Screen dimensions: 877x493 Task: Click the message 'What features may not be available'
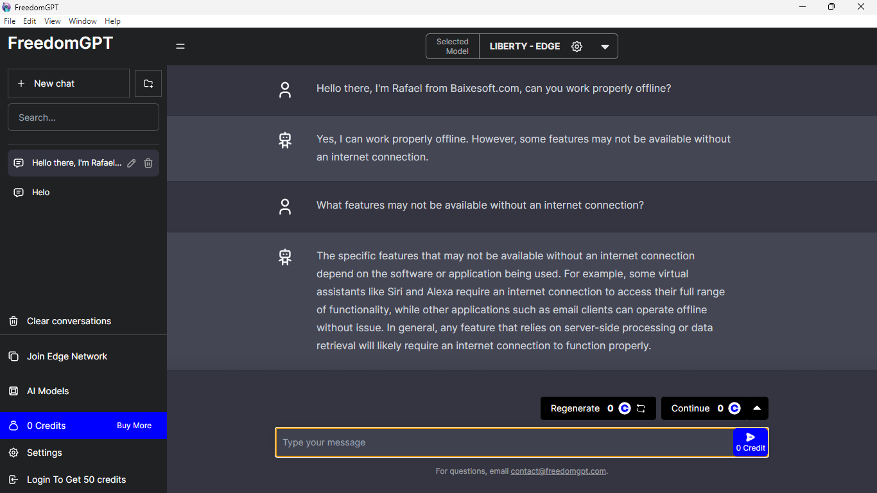[480, 205]
